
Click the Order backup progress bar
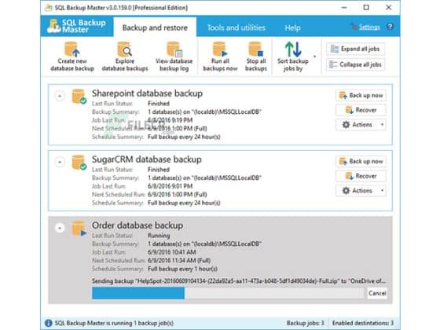[228, 293]
